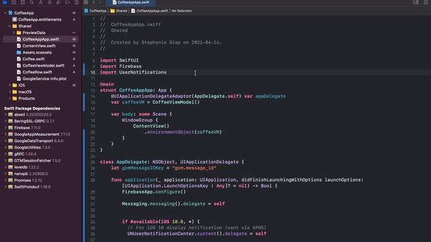This screenshot has width=431, height=242.
Task: Click CoffeeAppApp.swift in the jump bar
Action: [x=150, y=11]
